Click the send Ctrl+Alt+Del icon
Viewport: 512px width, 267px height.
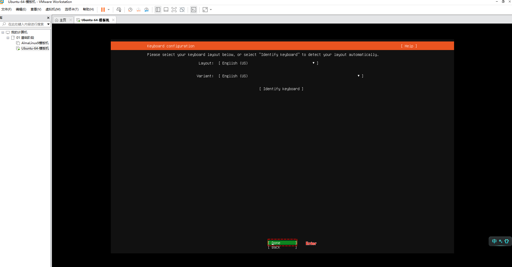(119, 10)
